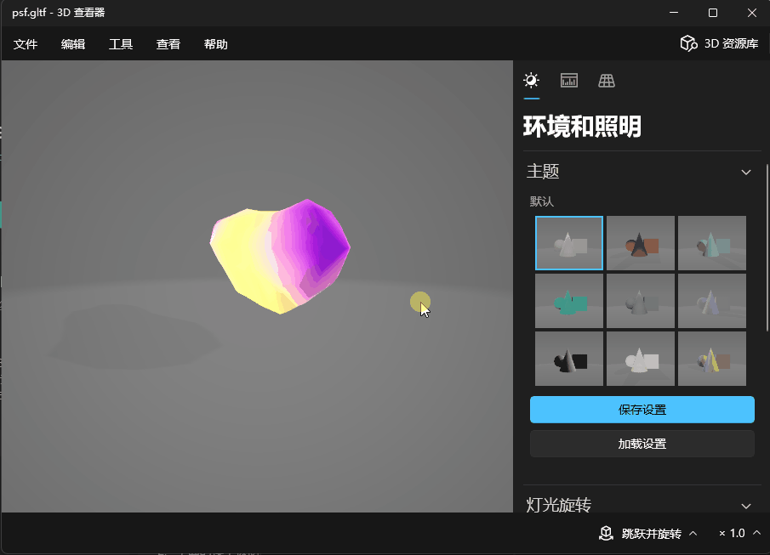Open the 3D 资源库 library

(x=720, y=43)
